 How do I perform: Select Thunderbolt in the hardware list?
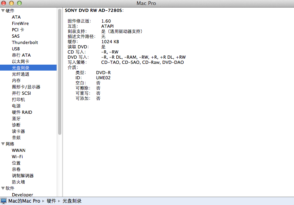tap(25, 42)
